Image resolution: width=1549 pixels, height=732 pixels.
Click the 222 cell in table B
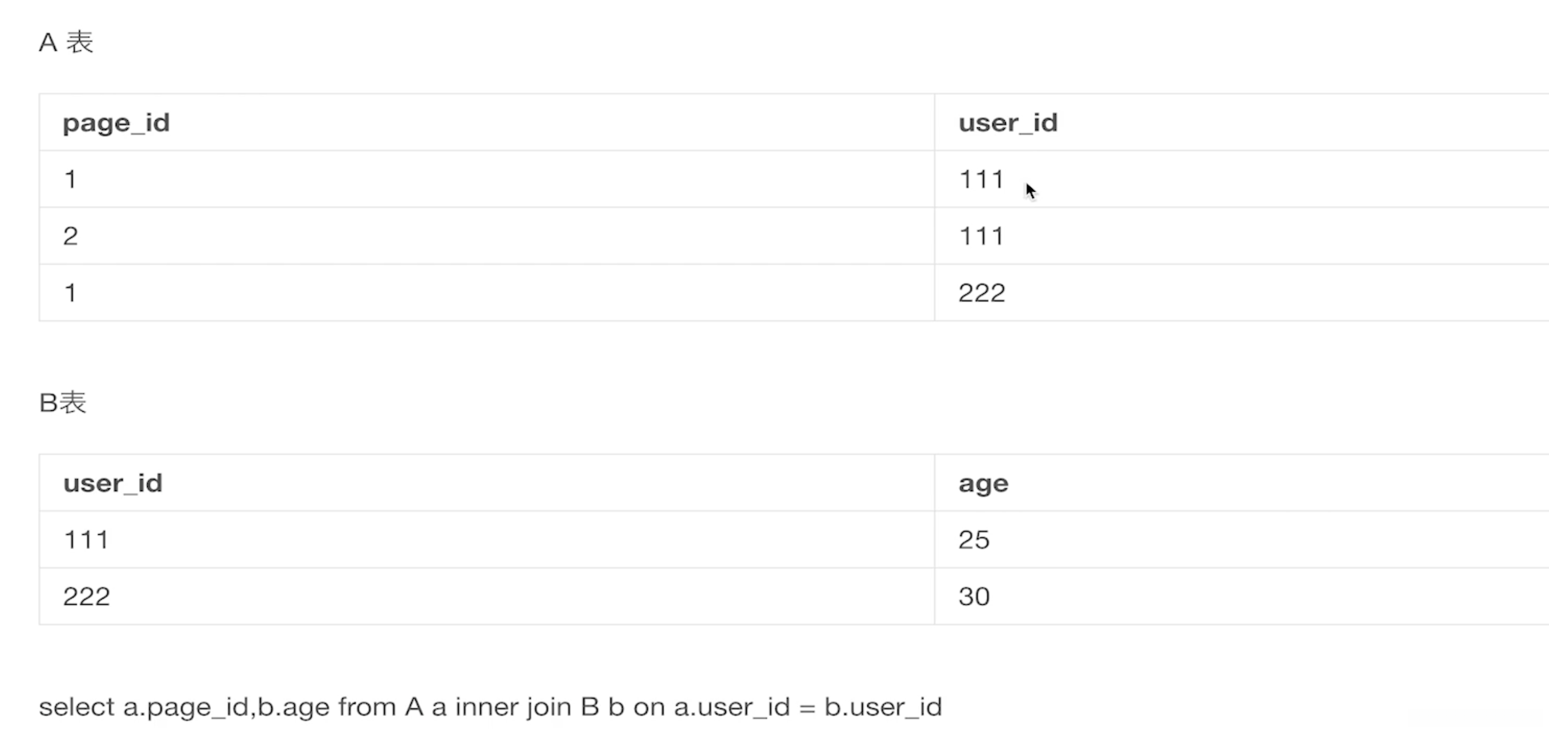click(x=86, y=596)
